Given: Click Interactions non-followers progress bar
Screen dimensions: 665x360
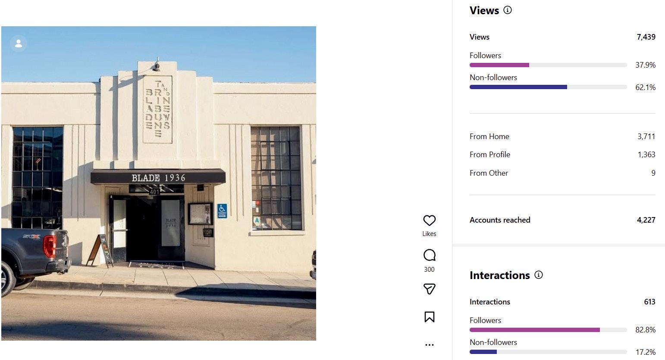Looking at the screenshot, I should [x=548, y=352].
